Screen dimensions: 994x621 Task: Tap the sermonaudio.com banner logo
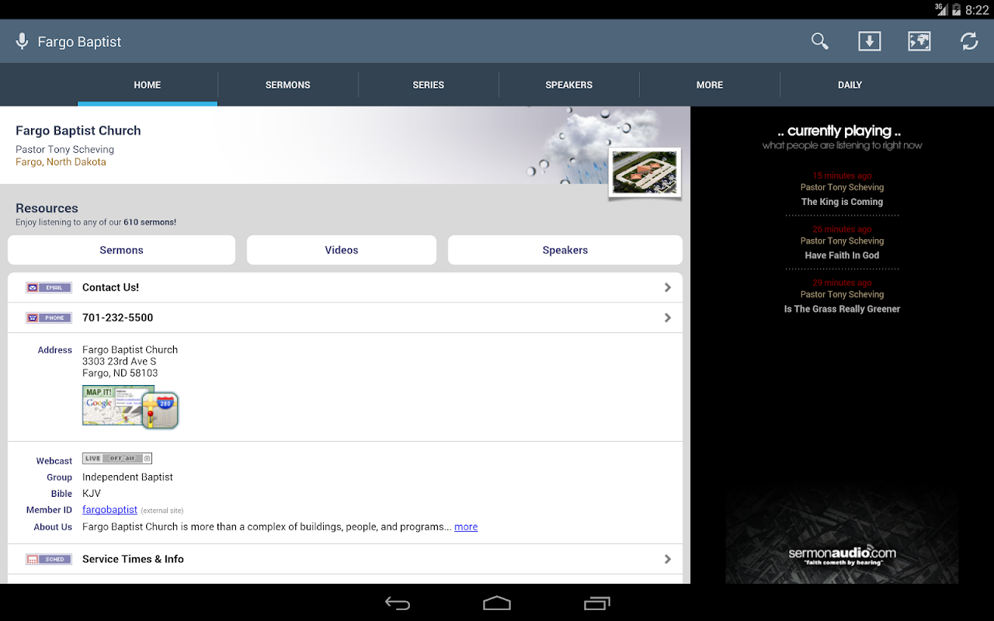click(x=843, y=555)
